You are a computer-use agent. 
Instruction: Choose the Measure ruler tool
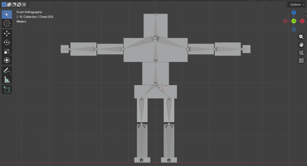pos(7,80)
